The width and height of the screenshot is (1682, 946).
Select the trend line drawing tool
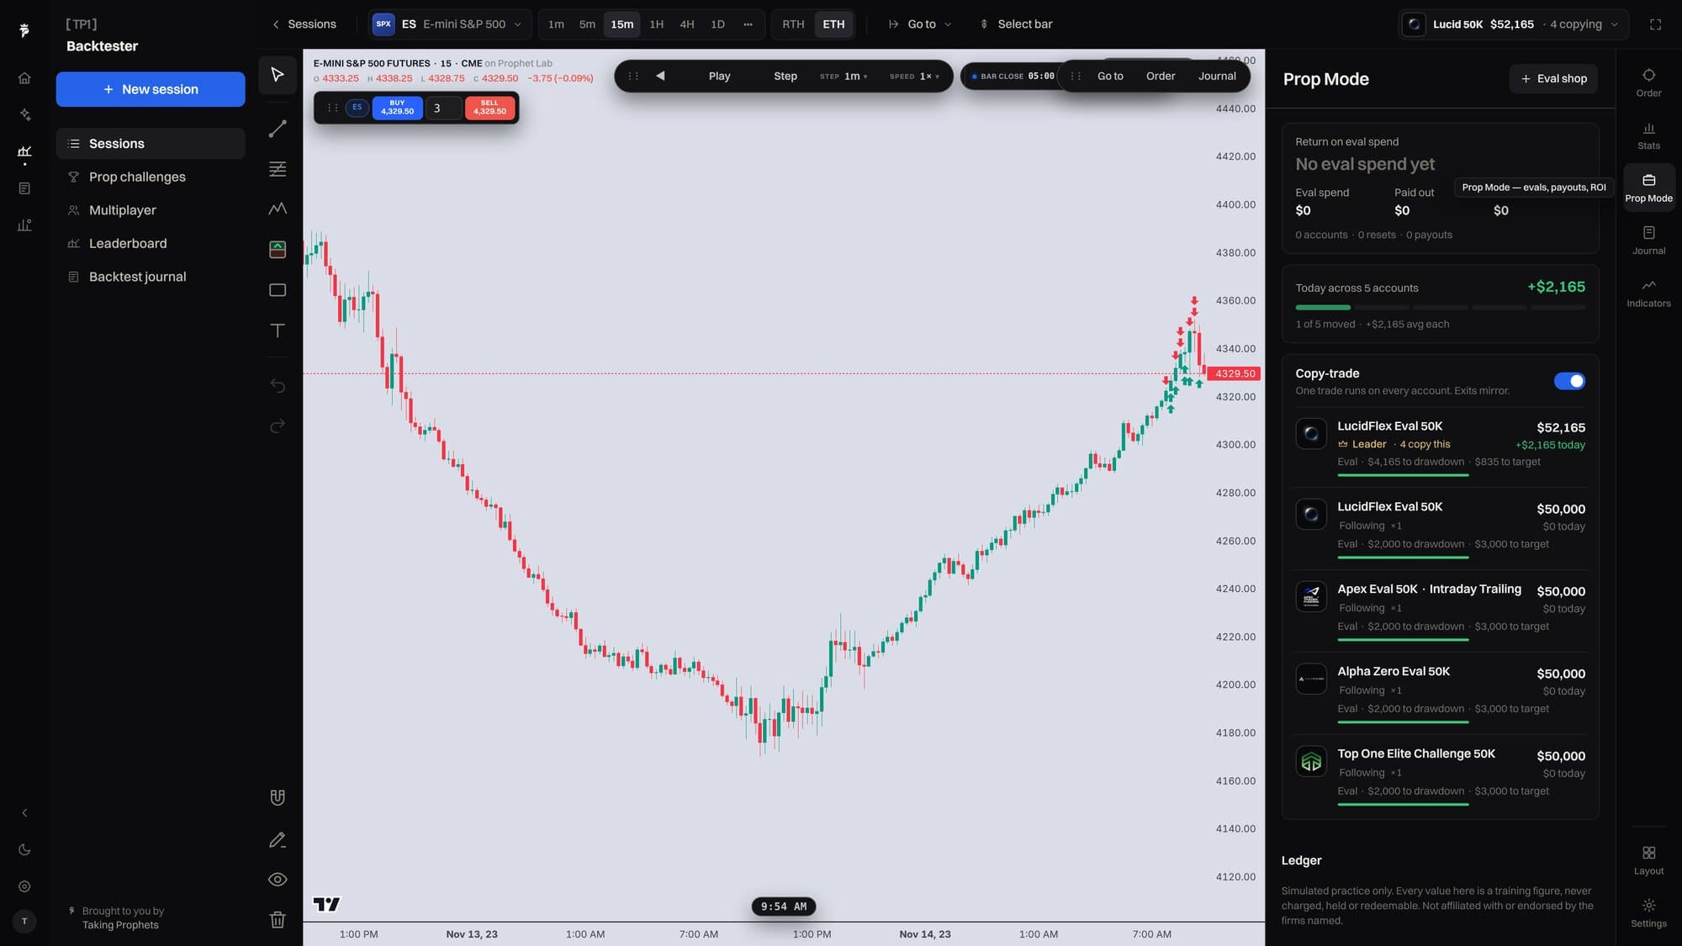[278, 129]
